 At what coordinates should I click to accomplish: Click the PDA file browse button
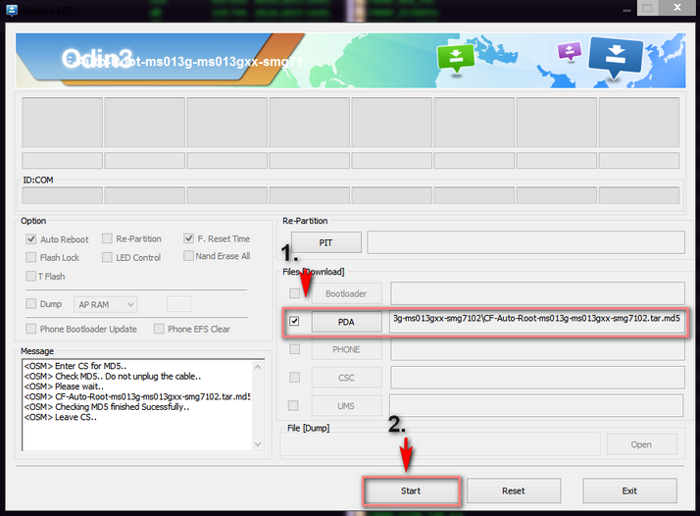[x=346, y=321]
